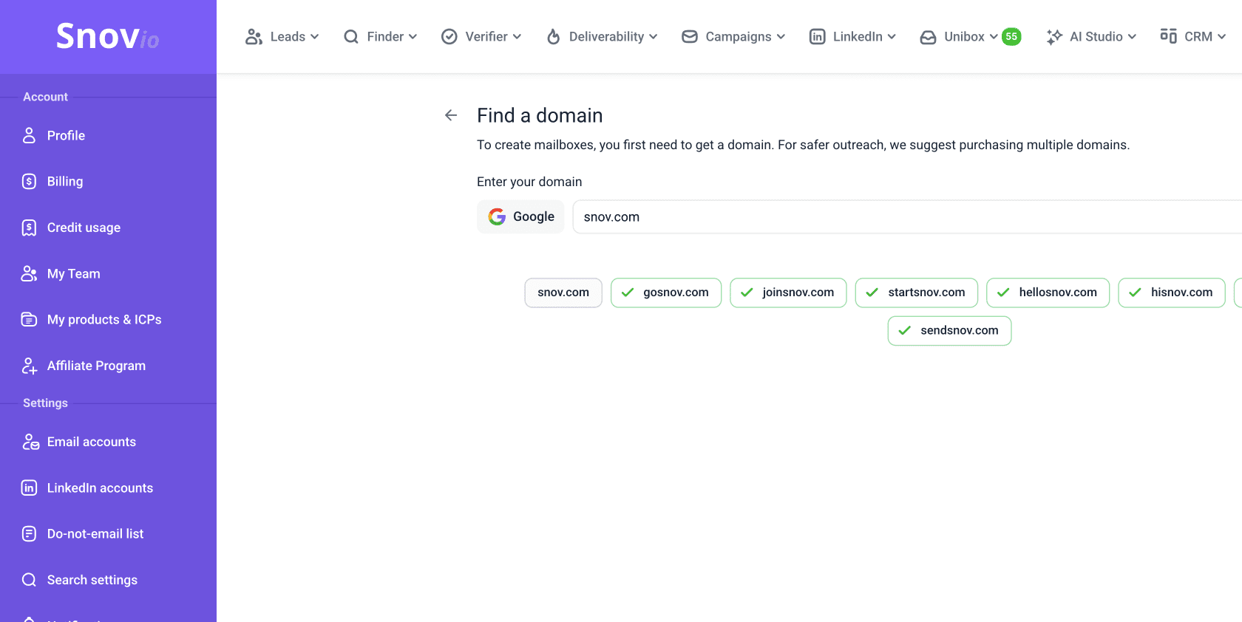Select the gosnov.com domain suggestion
The height and width of the screenshot is (622, 1242).
pyautogui.click(x=665, y=293)
